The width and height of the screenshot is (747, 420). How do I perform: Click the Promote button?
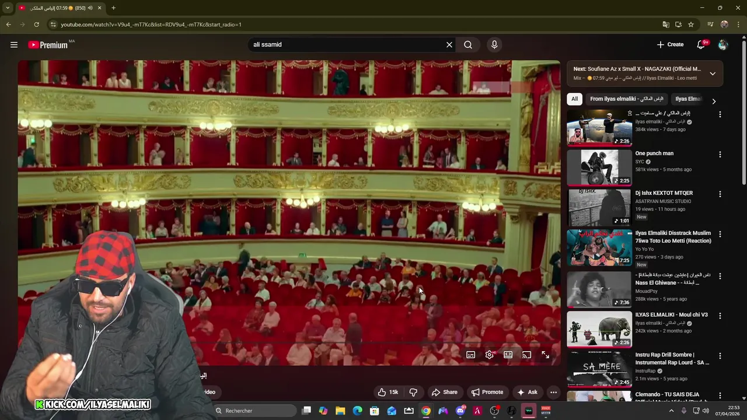coord(487,392)
